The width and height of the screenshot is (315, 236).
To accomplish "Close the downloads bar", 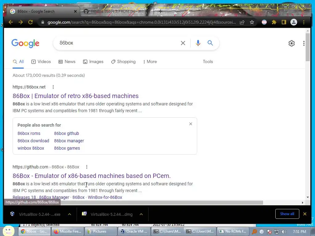I will coord(305,214).
